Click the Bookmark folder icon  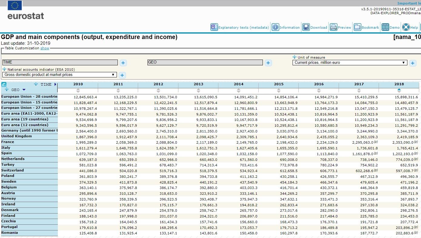point(357,27)
